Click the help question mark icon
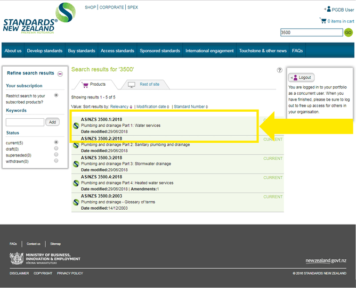Image resolution: width=356 pixels, height=288 pixels. pos(280,70)
